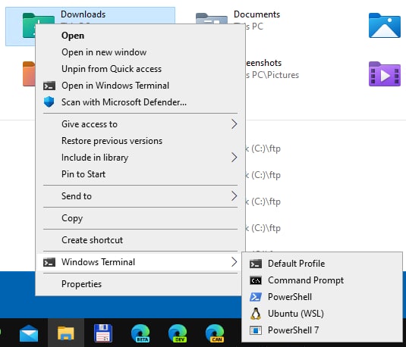Select the Pictures folder icon
Image resolution: width=406 pixels, height=347 pixels.
(385, 25)
